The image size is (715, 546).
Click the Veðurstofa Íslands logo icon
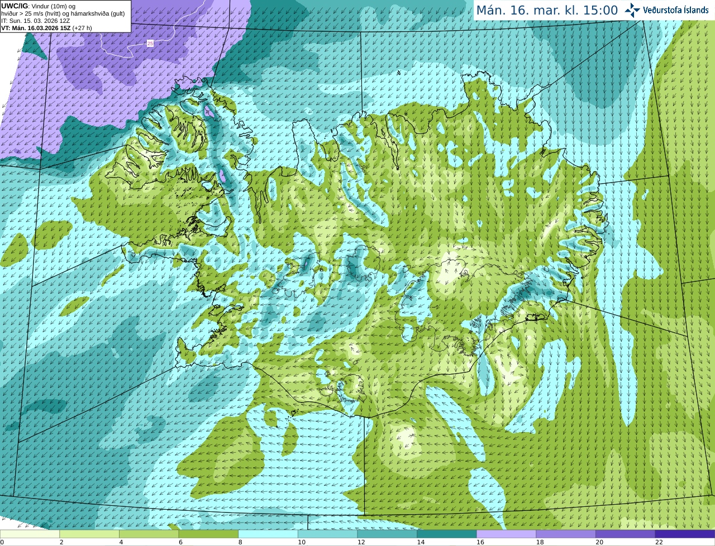tap(632, 10)
